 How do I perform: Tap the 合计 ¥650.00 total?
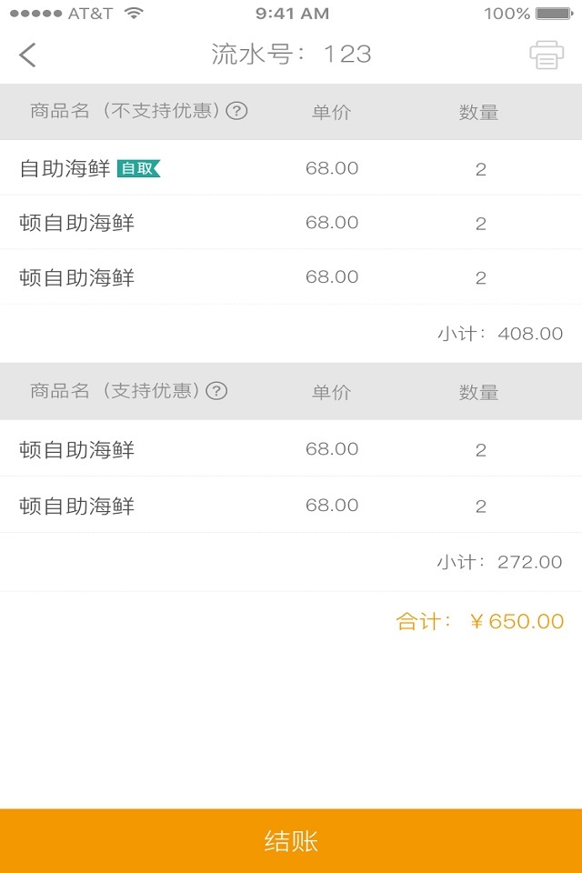pos(480,622)
